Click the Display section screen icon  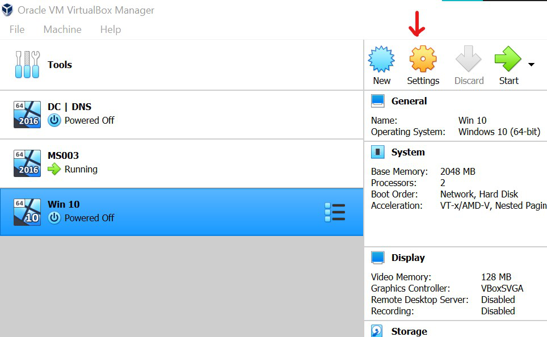pyautogui.click(x=378, y=258)
